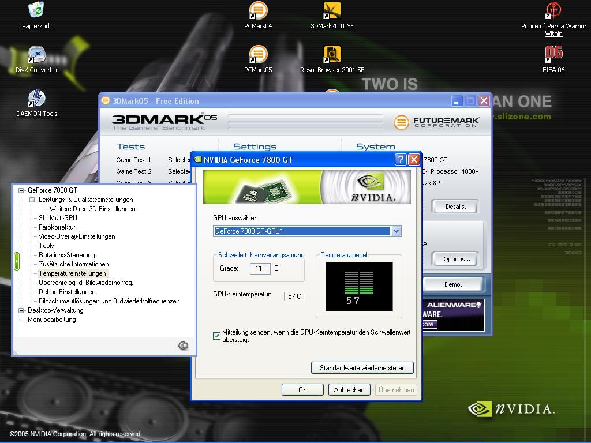Open Zusätzliche Informationen entry
The image size is (591, 443).
[x=73, y=264]
